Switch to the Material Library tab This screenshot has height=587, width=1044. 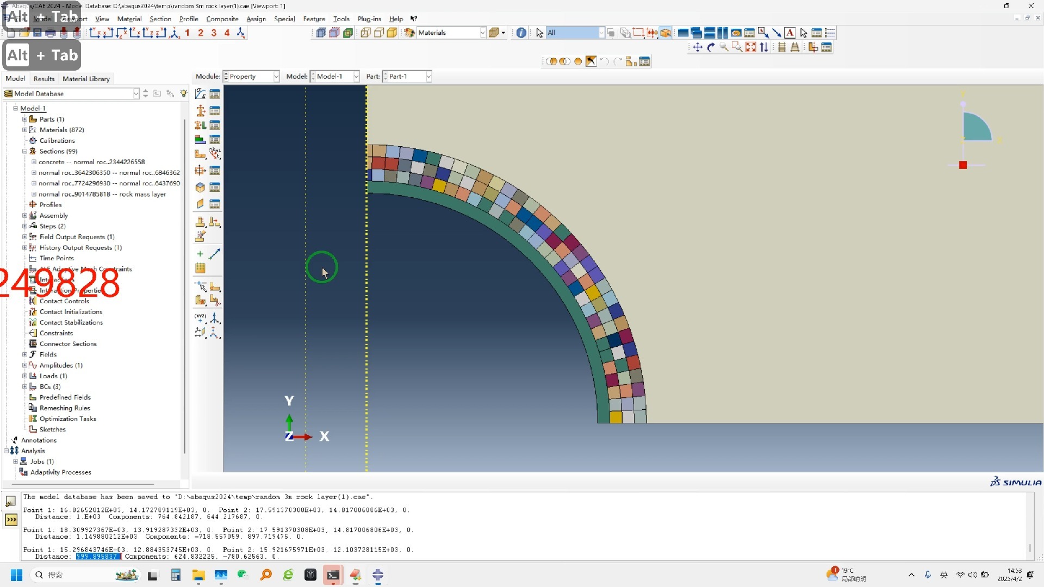coord(86,79)
